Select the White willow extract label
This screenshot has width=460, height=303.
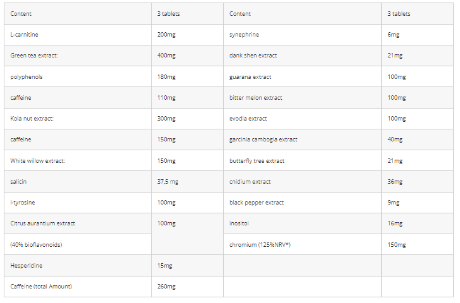[37, 160]
